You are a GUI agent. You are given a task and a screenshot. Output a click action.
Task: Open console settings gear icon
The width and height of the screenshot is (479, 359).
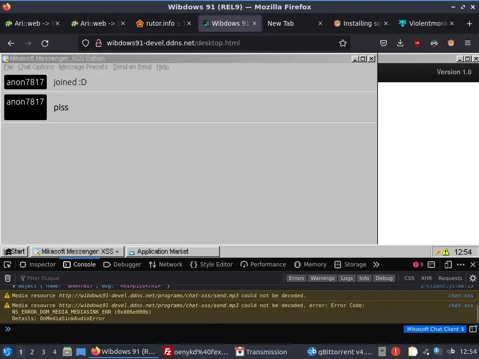[x=472, y=278]
